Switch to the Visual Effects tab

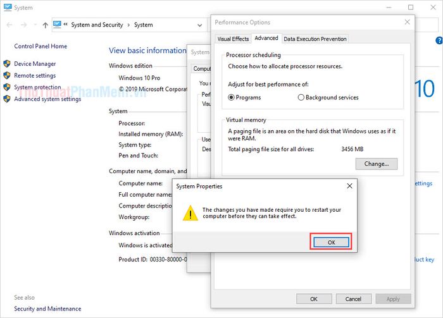233,39
